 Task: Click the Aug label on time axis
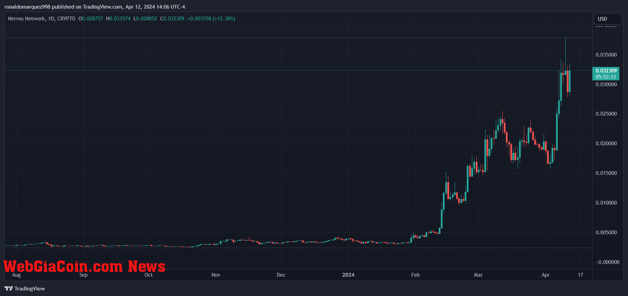[x=16, y=275]
